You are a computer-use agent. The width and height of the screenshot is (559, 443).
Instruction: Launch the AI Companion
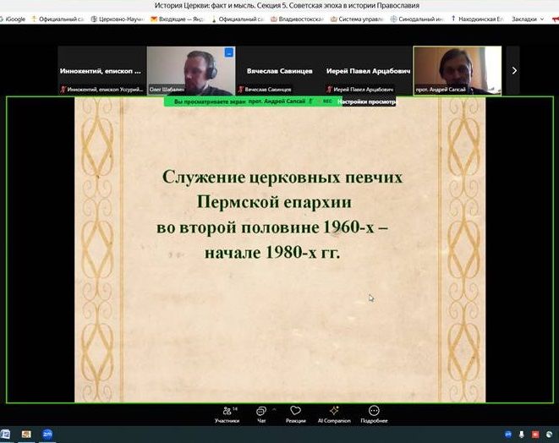coord(333,413)
